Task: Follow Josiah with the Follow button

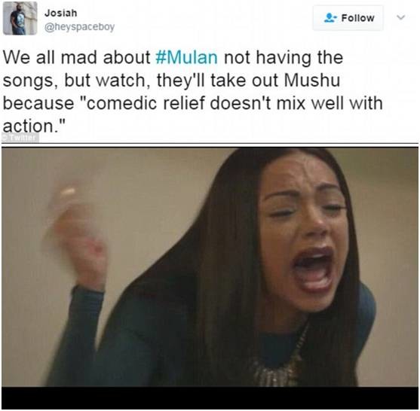Action: click(x=348, y=18)
